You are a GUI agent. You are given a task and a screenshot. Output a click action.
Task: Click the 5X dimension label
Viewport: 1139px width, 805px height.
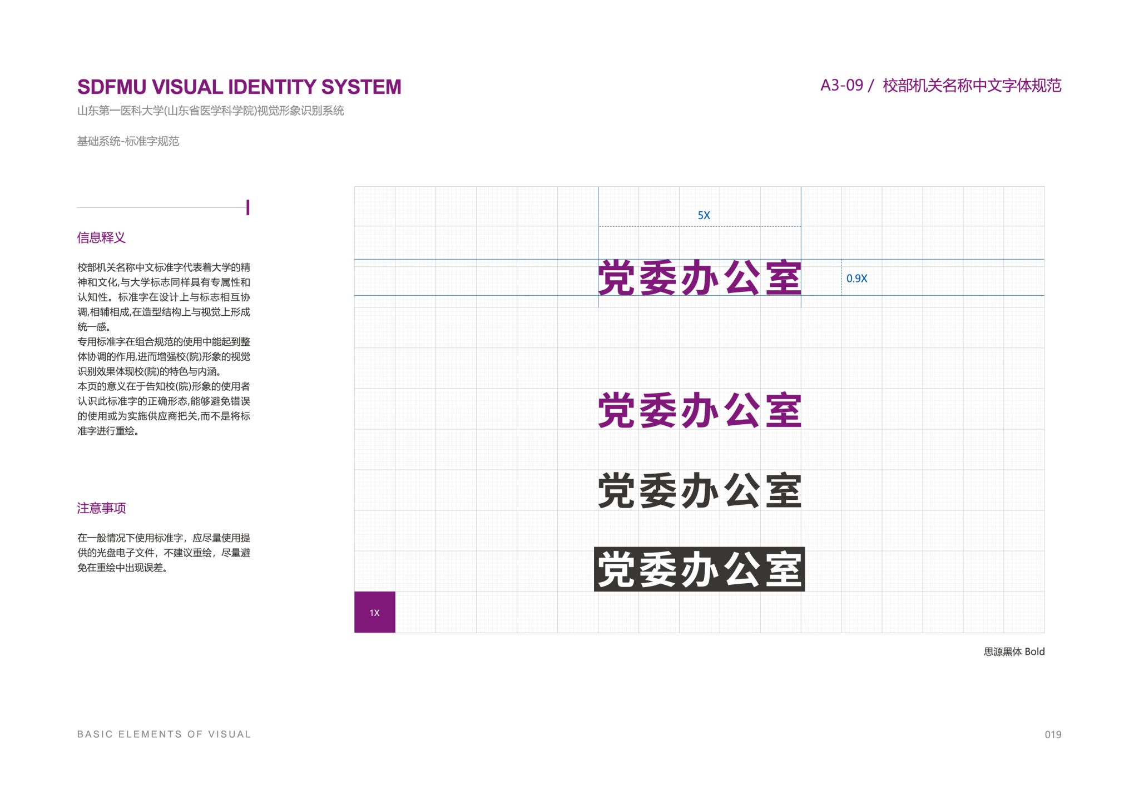[704, 215]
